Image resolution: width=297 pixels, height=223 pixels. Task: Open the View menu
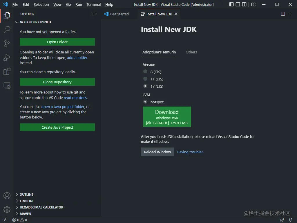click(57, 4)
